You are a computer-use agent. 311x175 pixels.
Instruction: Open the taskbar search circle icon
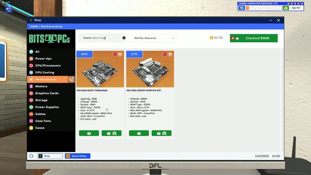tap(31, 156)
